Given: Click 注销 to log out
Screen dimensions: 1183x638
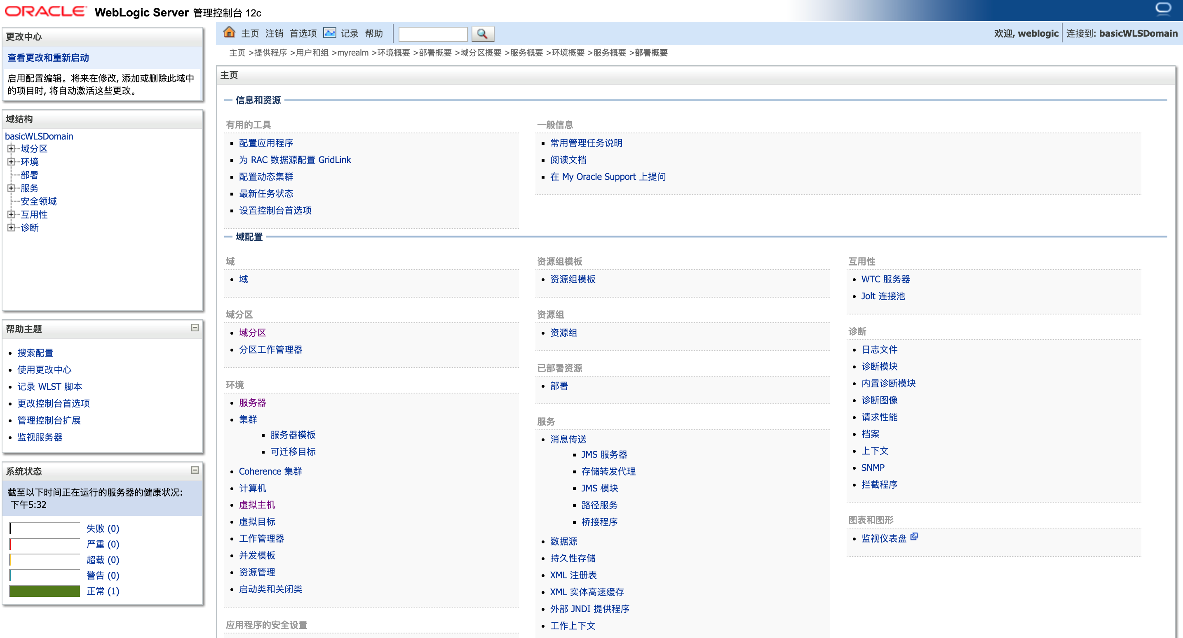Looking at the screenshot, I should pos(274,33).
